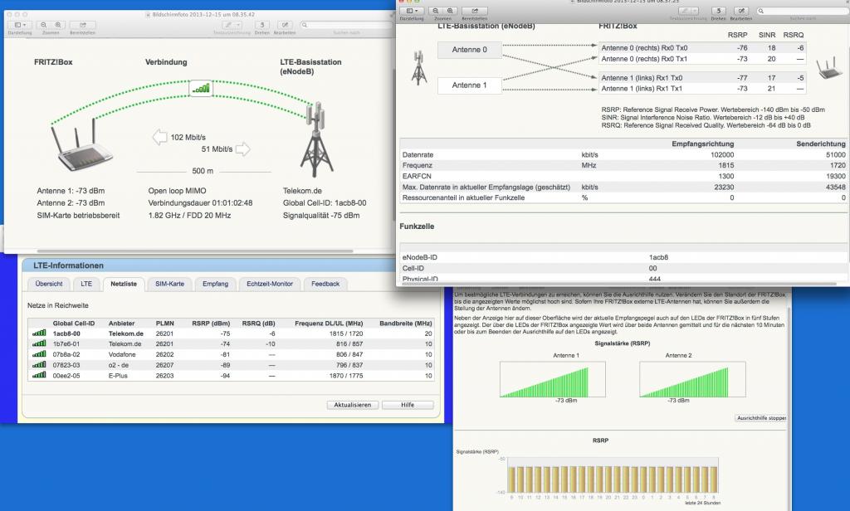The image size is (850, 511).
Task: Click the Antenne 0 box in the right window
Action: tap(470, 50)
